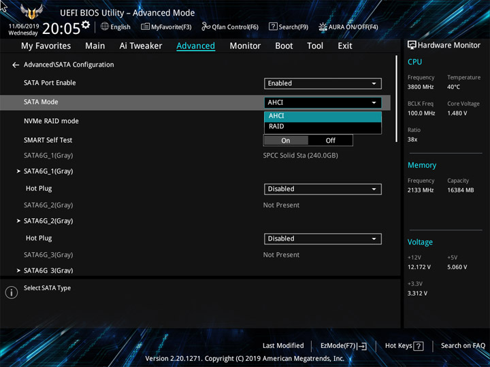Open MyFavorite(F3) list icon
Screen dimensions: 490x367
pos(145,27)
